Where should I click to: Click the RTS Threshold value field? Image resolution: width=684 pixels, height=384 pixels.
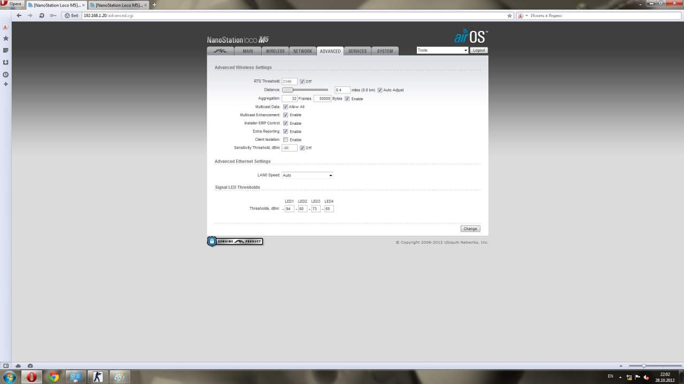pyautogui.click(x=289, y=82)
